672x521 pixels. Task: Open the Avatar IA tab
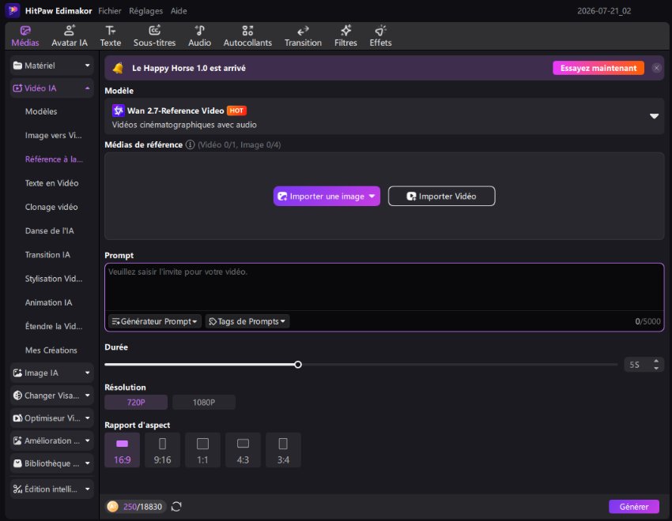click(70, 36)
